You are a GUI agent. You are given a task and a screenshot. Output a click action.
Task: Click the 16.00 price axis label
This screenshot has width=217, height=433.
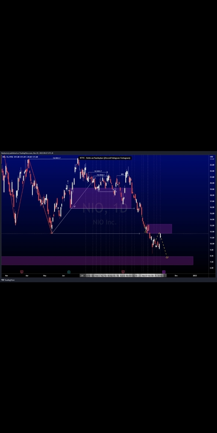pyautogui.click(x=212, y=207)
